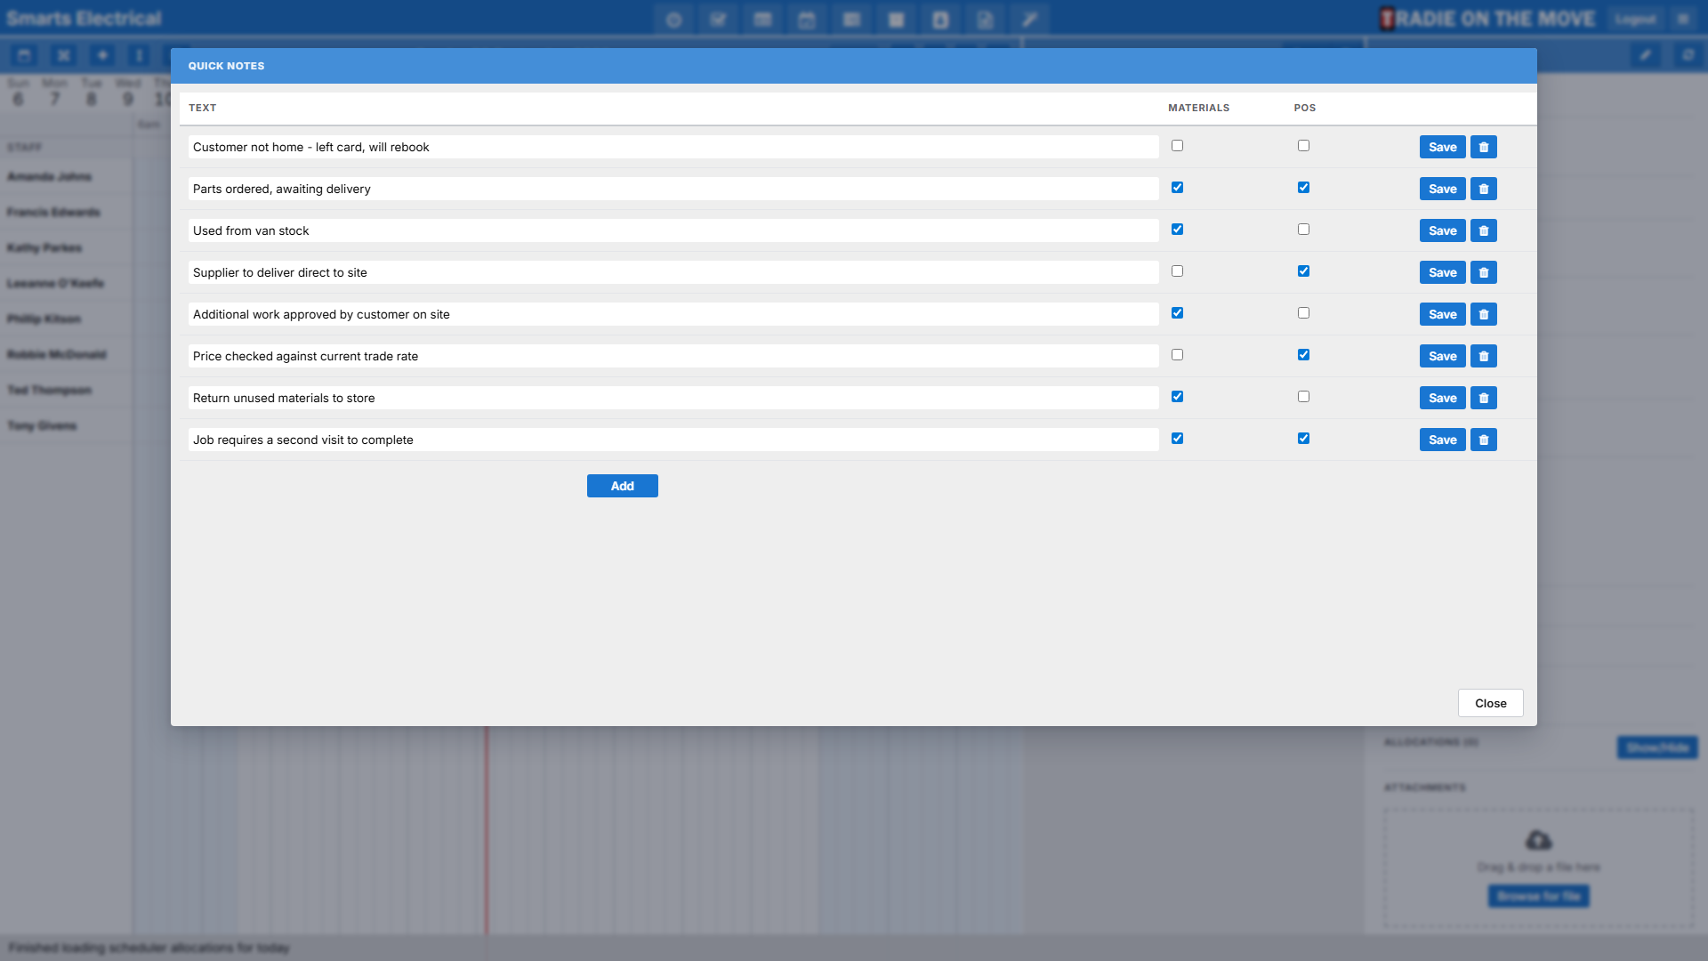Uncheck Materials for 'Return unused materials' note
This screenshot has width=1708, height=961.
1177,396
